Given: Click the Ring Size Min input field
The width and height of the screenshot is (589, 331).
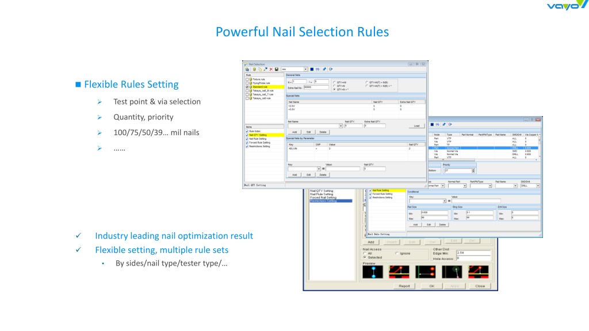Looking at the screenshot, I should 479,213.
